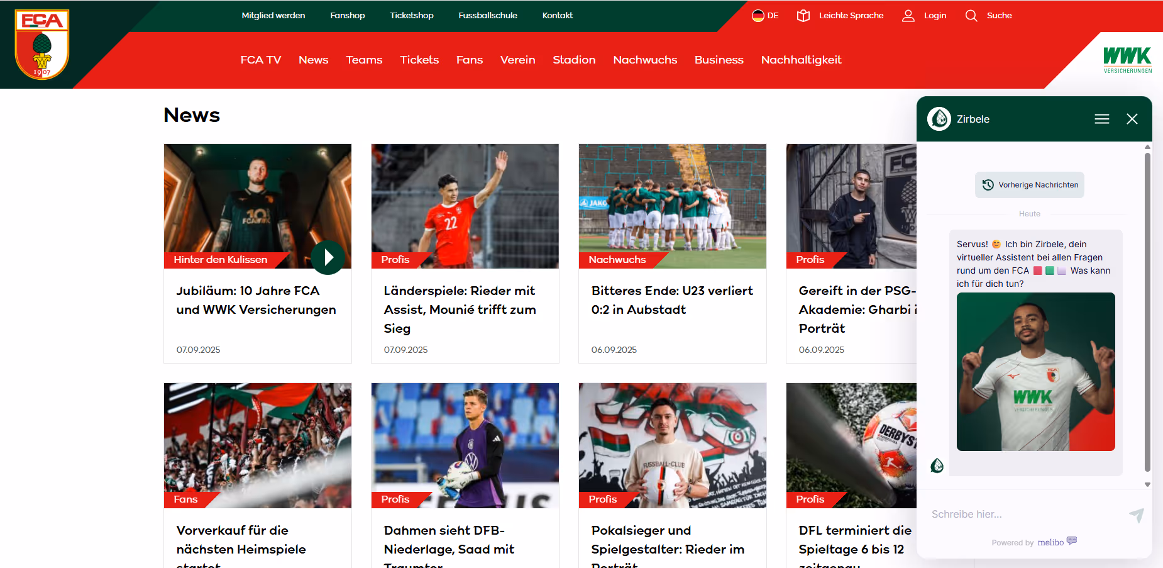
Task: Go to the Fanshop
Action: 348,16
